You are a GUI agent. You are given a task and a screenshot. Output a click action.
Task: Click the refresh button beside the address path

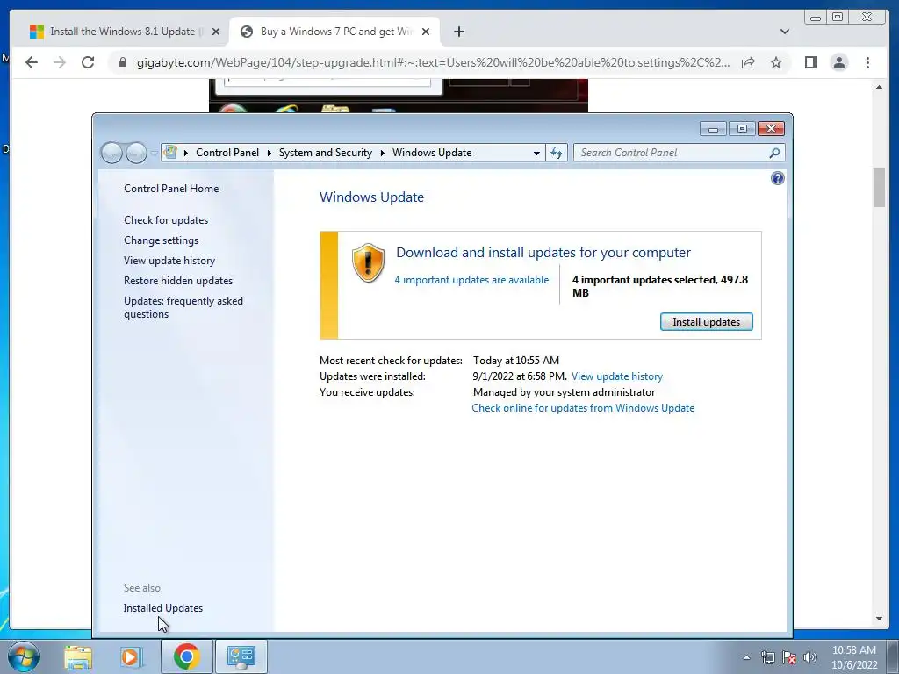(556, 153)
